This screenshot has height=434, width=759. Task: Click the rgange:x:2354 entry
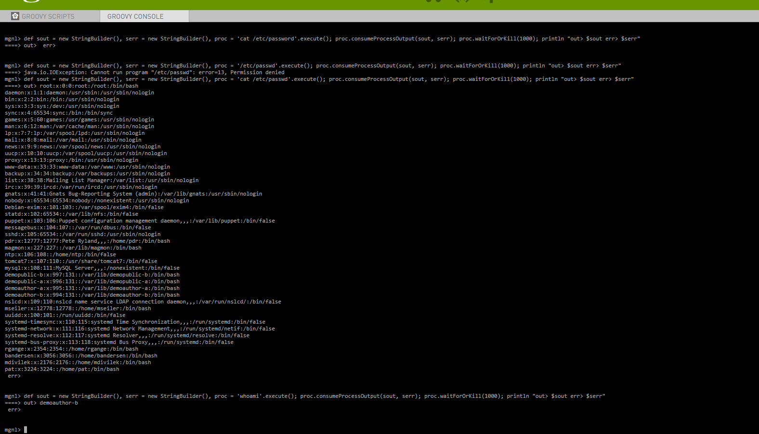click(x=72, y=349)
